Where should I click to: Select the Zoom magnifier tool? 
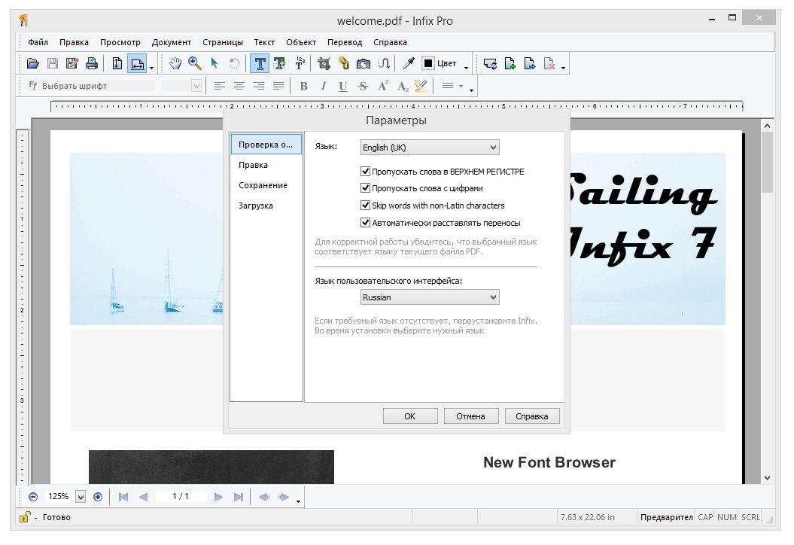coord(195,64)
